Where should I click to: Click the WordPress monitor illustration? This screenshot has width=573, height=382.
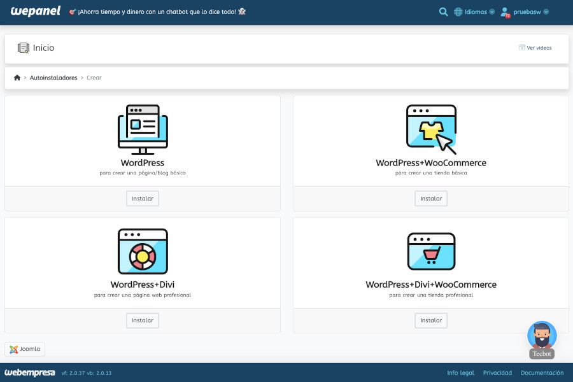click(x=143, y=129)
